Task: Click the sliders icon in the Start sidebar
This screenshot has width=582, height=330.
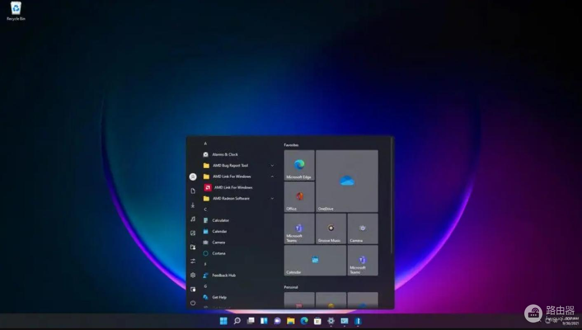Action: click(192, 261)
